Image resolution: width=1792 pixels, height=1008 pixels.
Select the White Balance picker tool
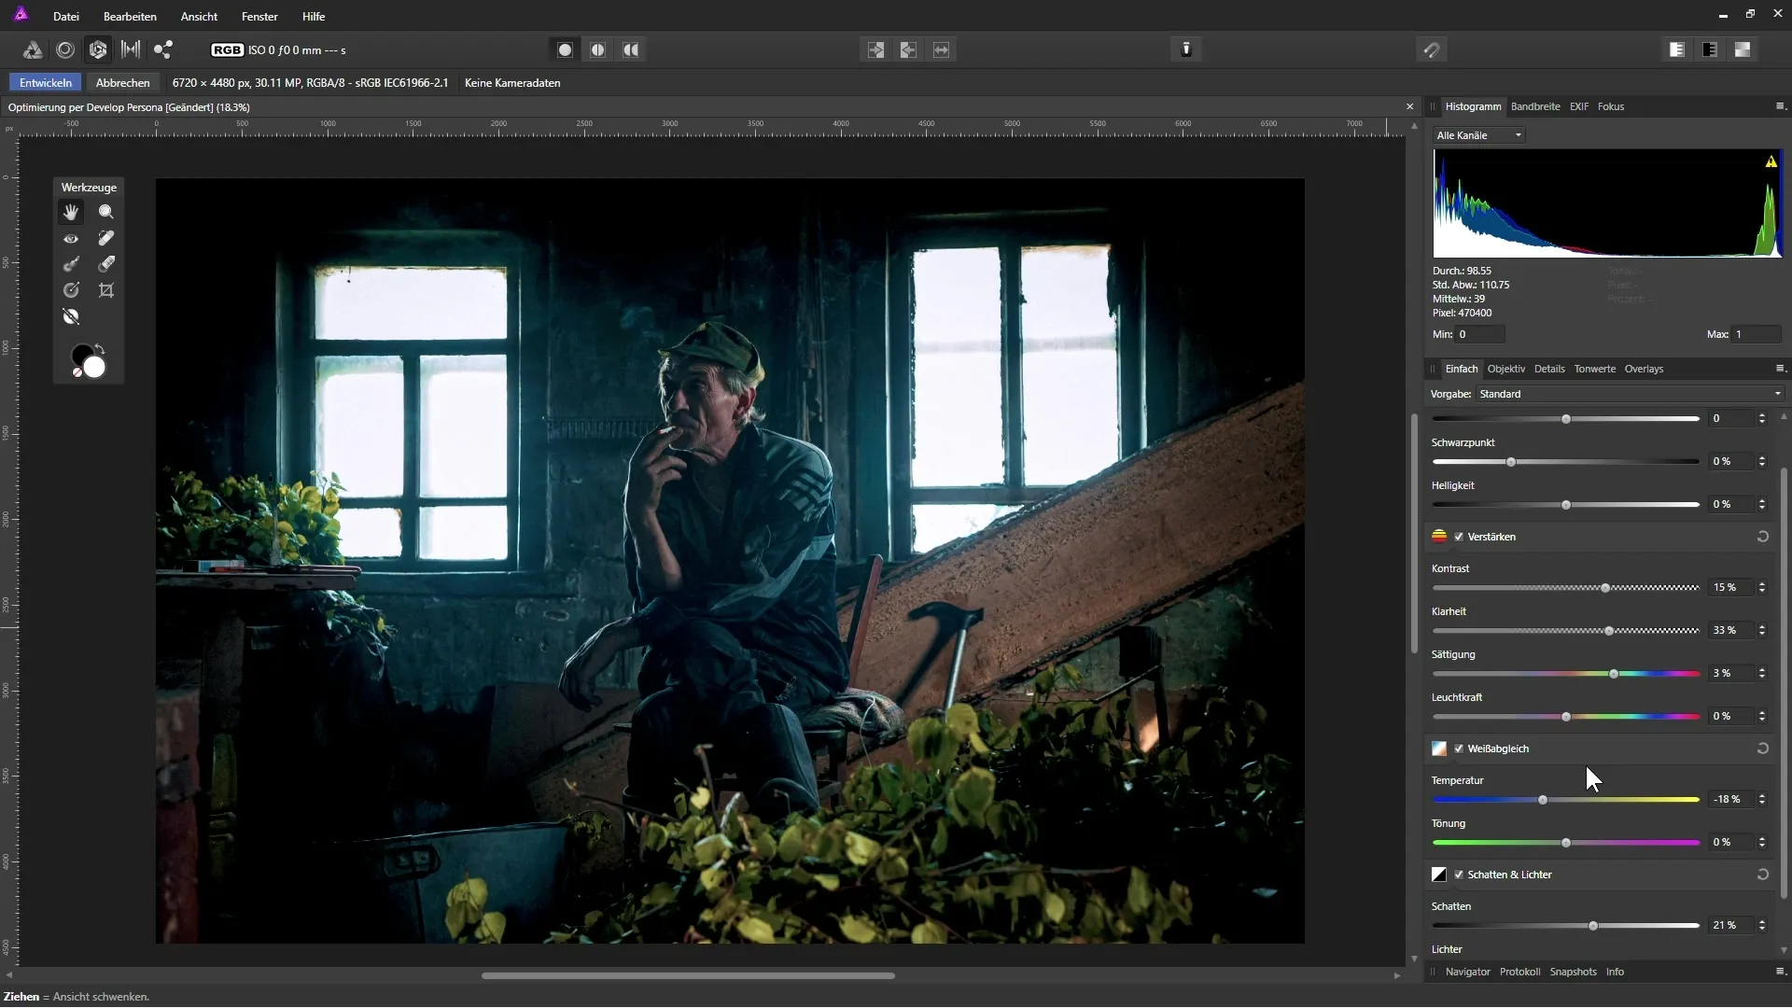point(71,317)
